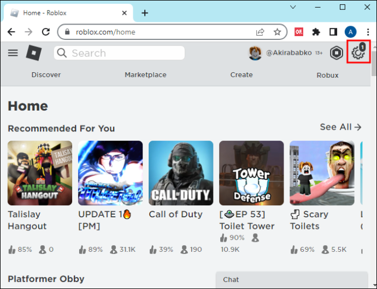Open the Discover menu item
This screenshot has width=377, height=289.
coord(46,75)
